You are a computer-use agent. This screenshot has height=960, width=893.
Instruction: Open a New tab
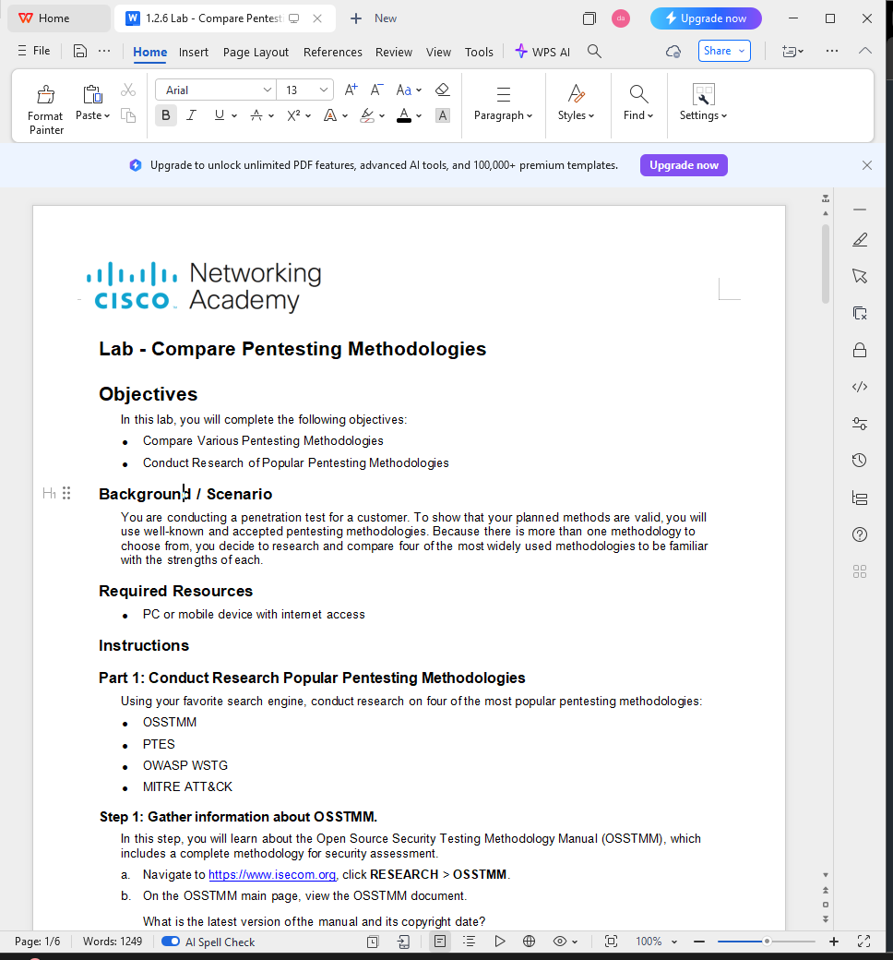click(373, 18)
